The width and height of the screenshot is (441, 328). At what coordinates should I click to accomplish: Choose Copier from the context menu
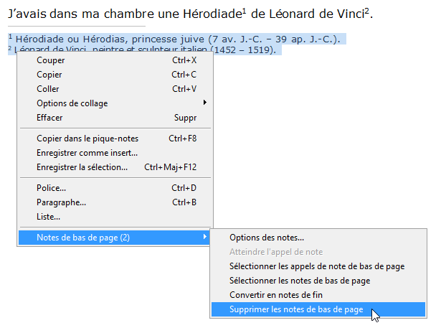[x=115, y=75]
